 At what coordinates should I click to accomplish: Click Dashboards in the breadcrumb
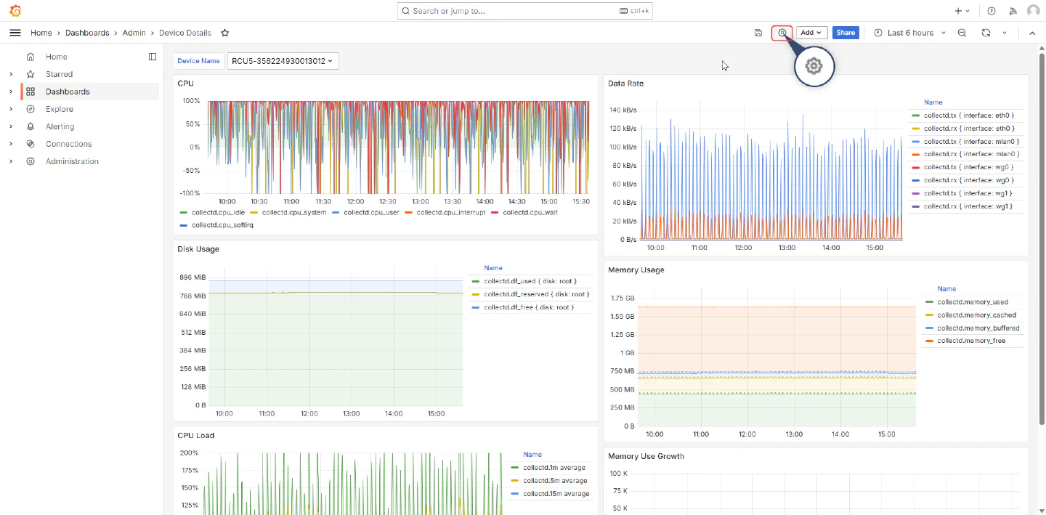click(x=87, y=33)
